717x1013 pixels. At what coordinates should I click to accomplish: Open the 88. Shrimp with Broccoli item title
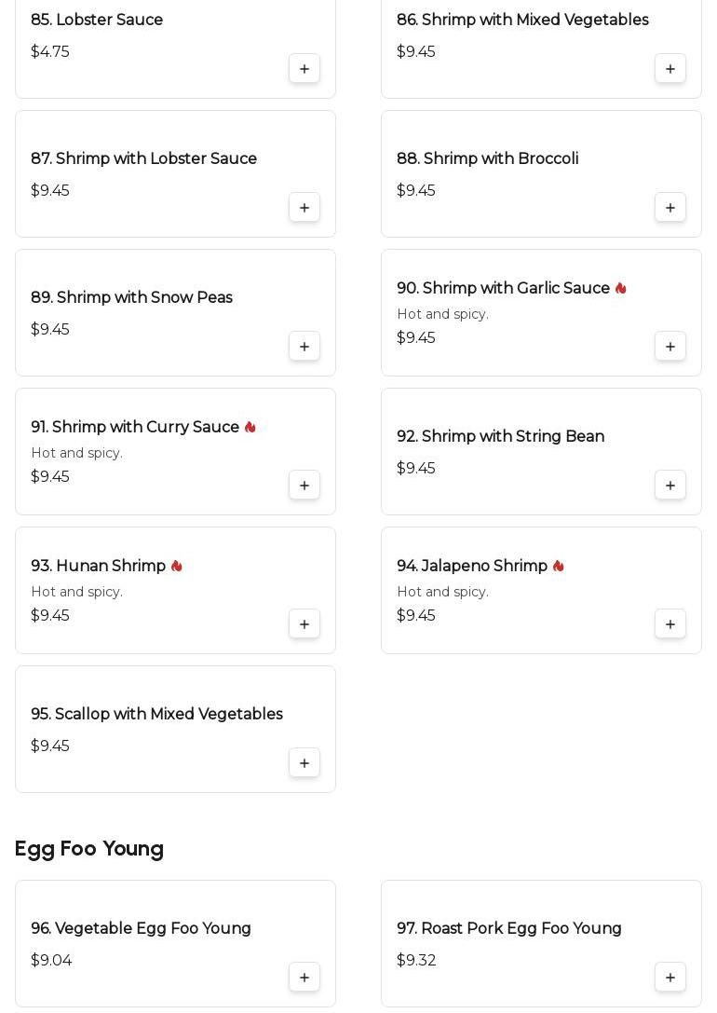(x=487, y=159)
